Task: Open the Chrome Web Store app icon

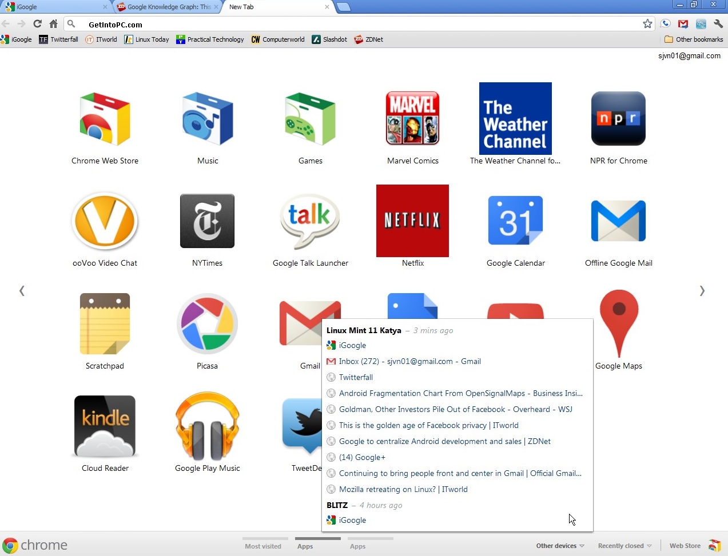Action: [105, 119]
